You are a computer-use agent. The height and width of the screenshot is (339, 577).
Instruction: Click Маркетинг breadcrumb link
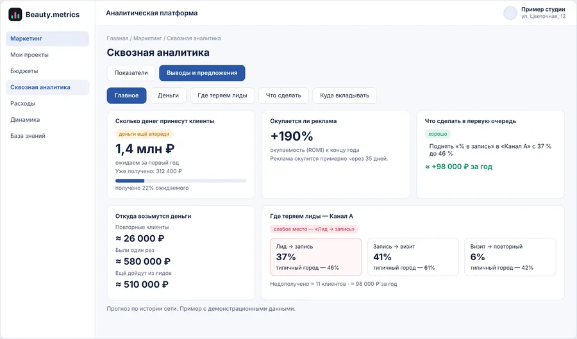click(x=147, y=38)
